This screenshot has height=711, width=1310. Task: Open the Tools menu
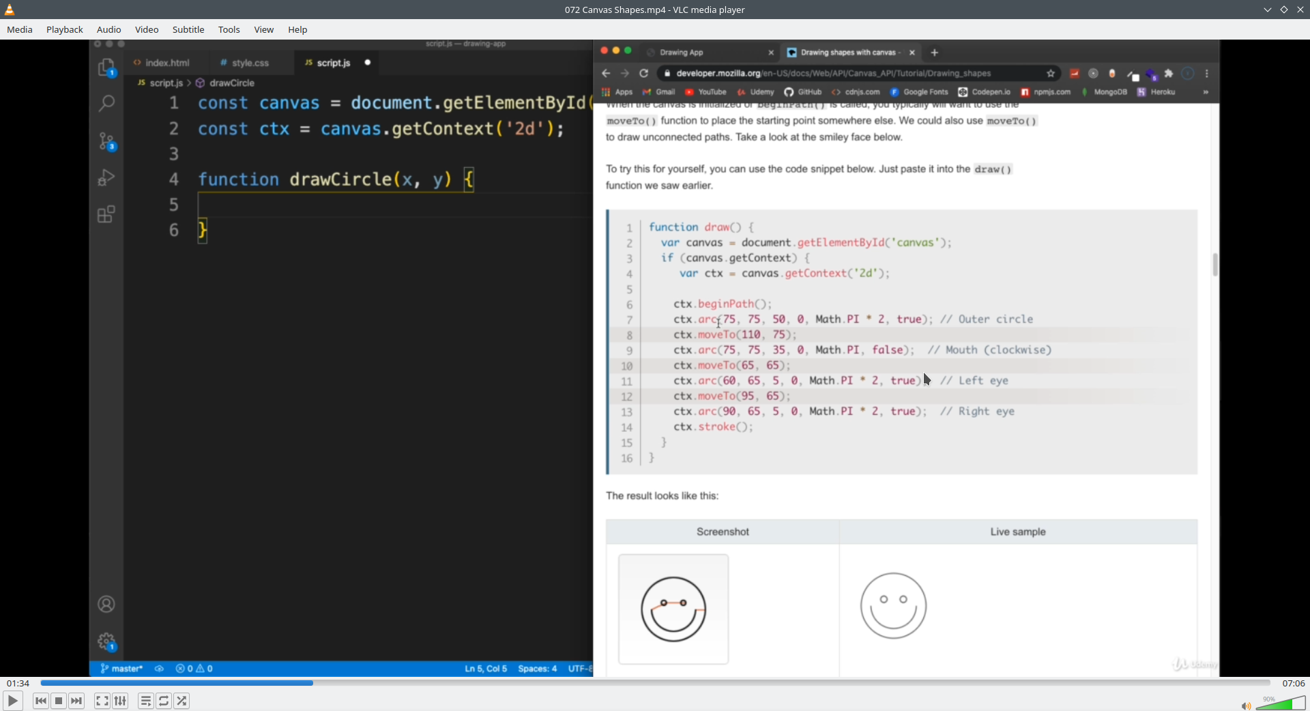pos(229,29)
